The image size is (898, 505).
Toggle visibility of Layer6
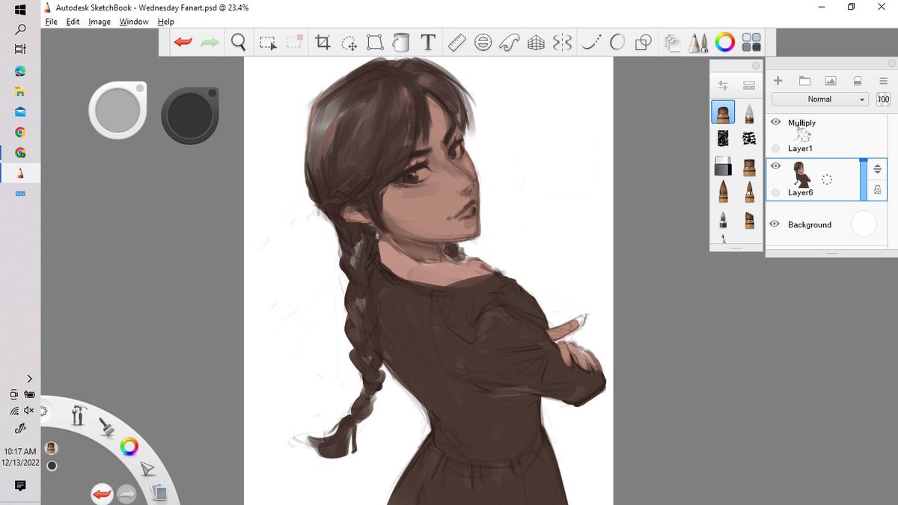pos(775,166)
